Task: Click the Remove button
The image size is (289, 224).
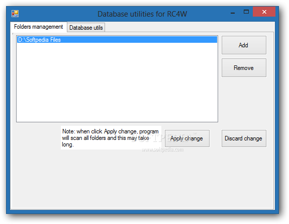Action: point(244,68)
